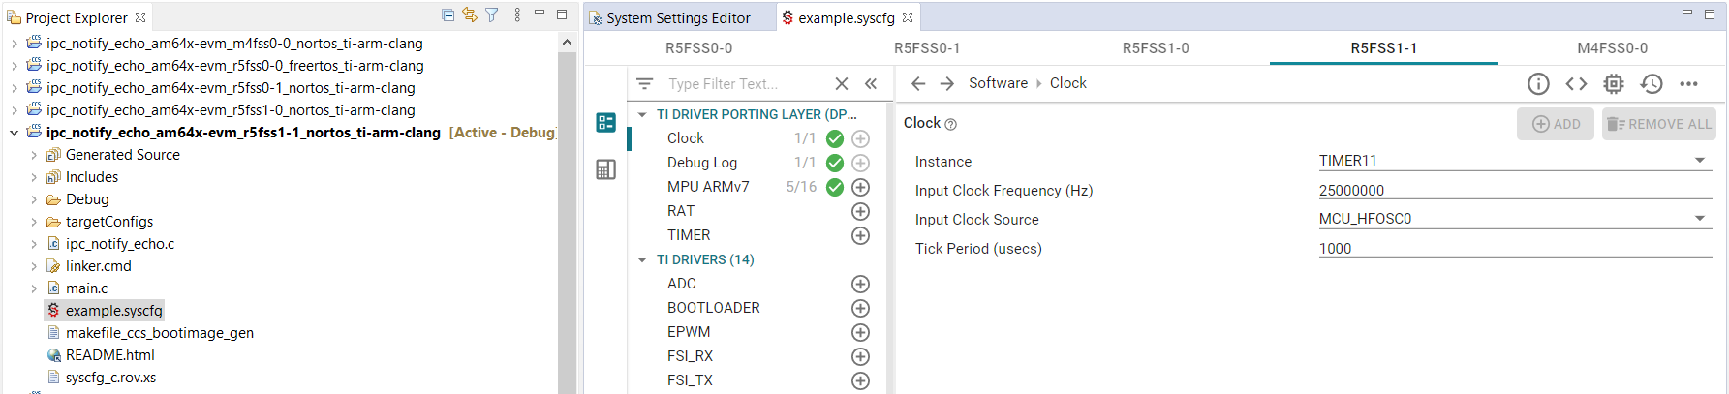
Task: Toggle Link with Editor in Project Explorer
Action: tap(470, 15)
